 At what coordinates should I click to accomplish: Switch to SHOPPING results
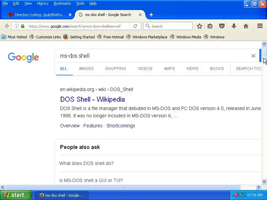pyautogui.click(x=115, y=69)
